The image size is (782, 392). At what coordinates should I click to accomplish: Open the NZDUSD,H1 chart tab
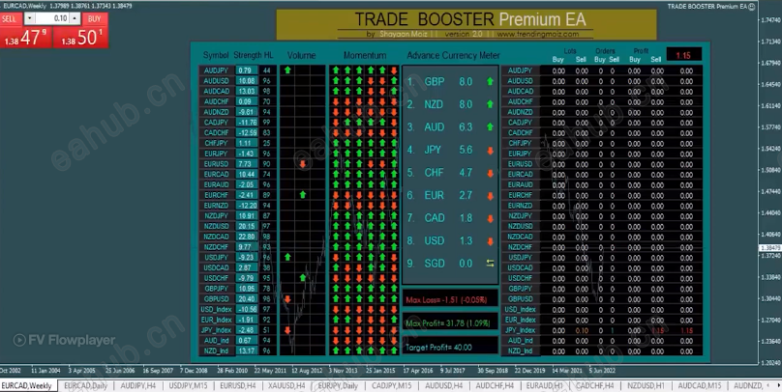click(x=646, y=385)
